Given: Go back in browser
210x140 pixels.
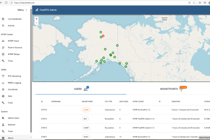Looking at the screenshot, I should 1,3.
